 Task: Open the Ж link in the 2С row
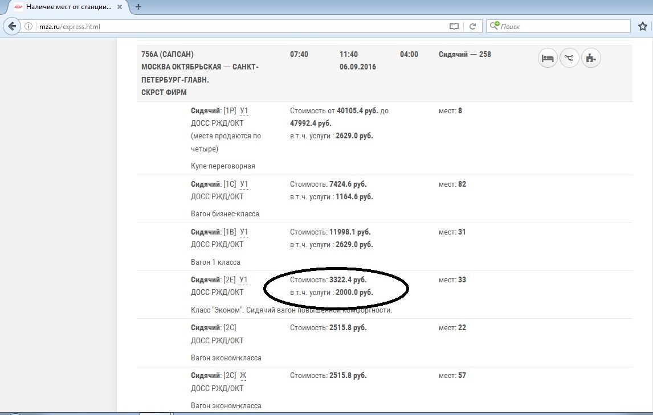point(243,376)
